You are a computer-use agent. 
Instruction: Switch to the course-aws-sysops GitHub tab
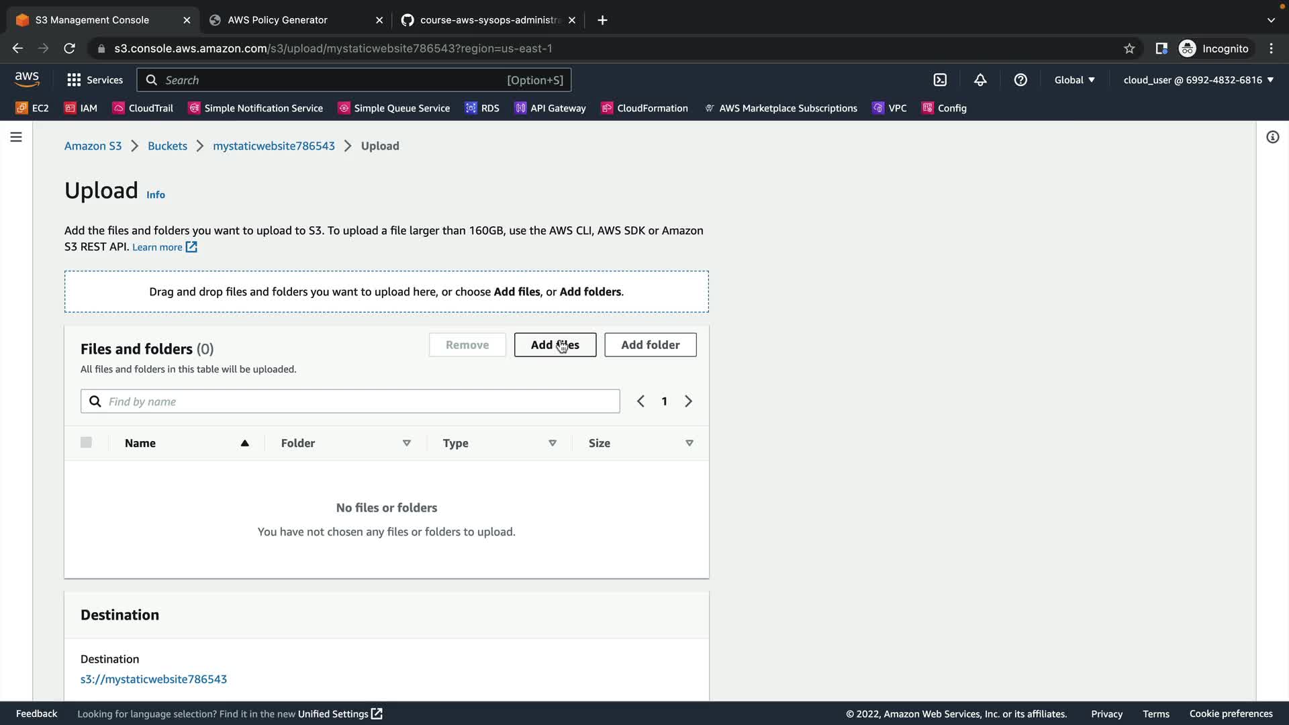tap(489, 20)
